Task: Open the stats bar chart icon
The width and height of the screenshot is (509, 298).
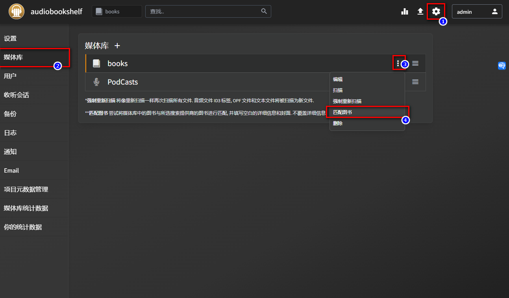Action: [404, 11]
